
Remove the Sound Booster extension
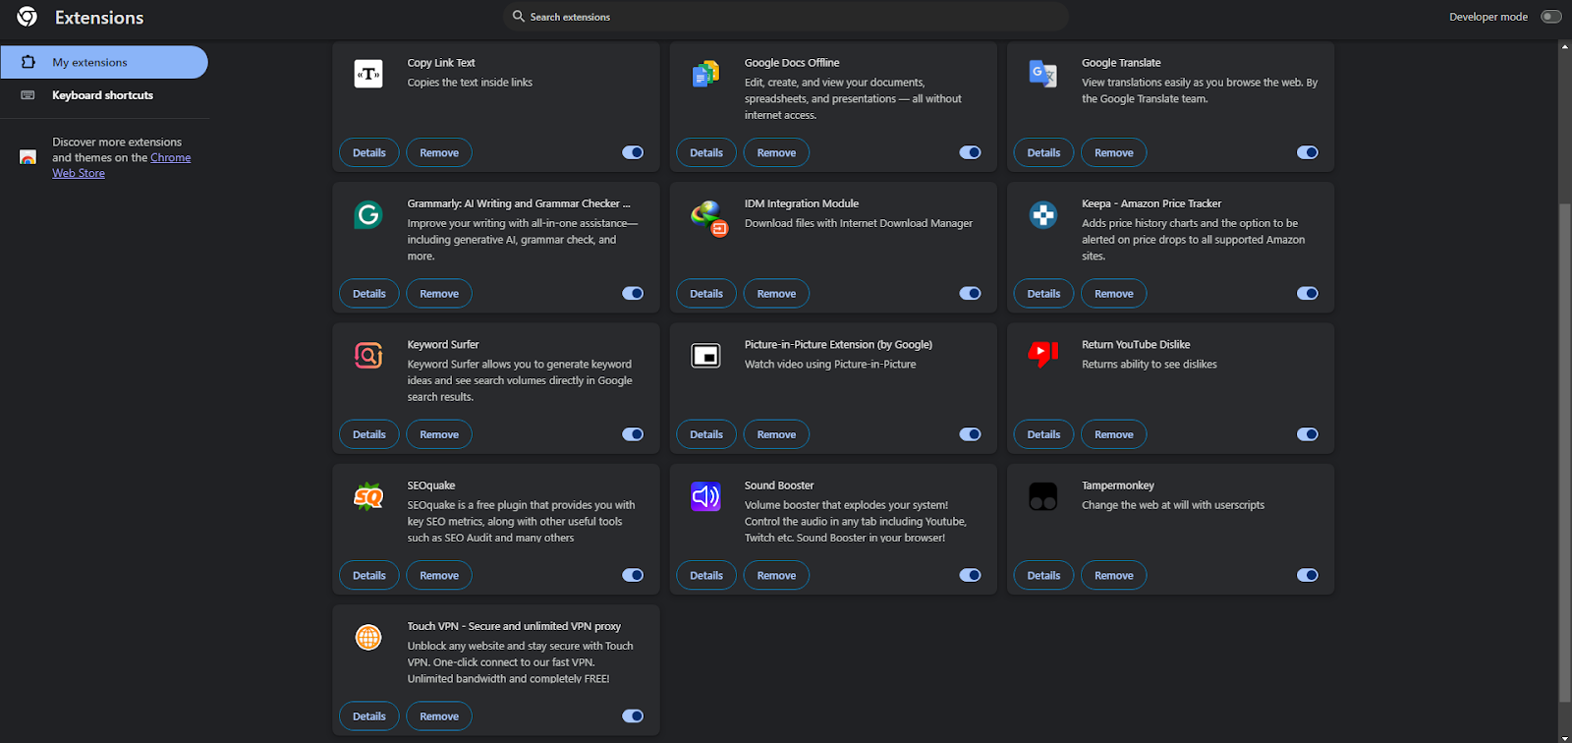tap(776, 576)
